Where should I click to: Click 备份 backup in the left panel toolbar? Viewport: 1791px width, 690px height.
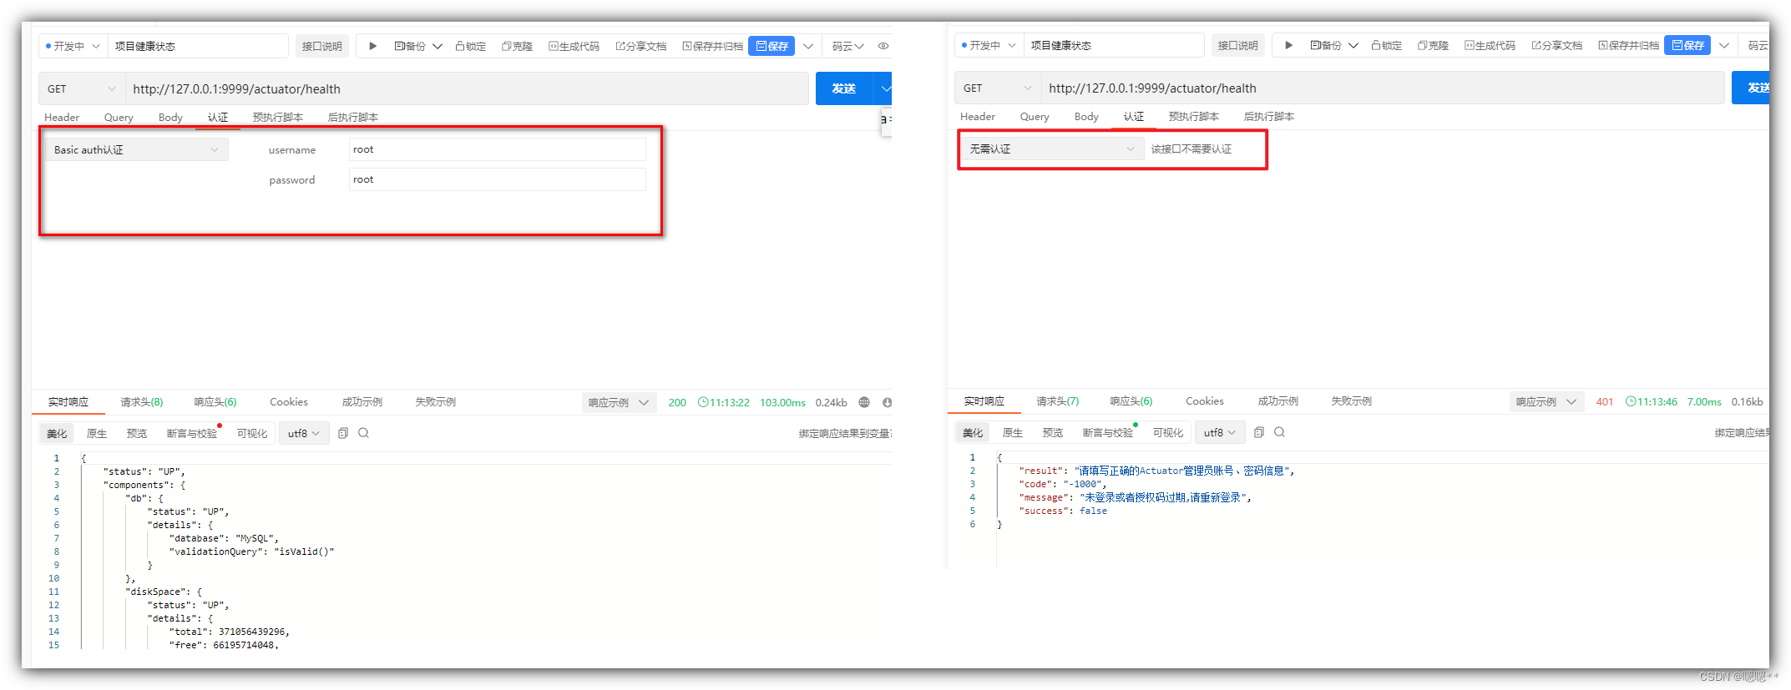(410, 46)
